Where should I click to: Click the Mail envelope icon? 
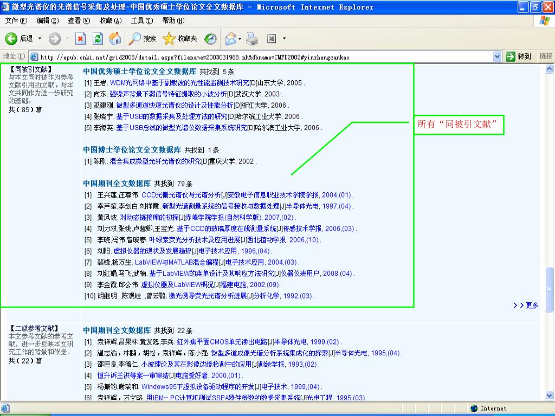click(231, 38)
